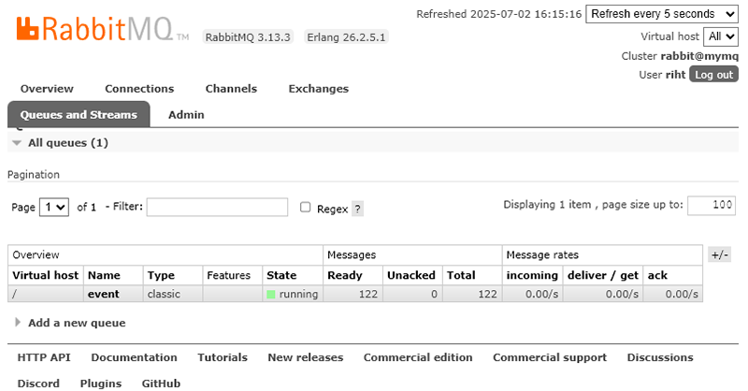
Task: Click the +/- column toggle button
Action: click(719, 254)
